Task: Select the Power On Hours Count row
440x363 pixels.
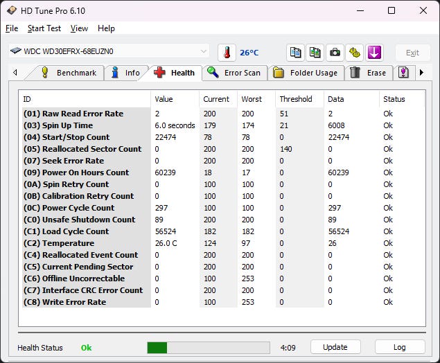Action: click(223, 172)
